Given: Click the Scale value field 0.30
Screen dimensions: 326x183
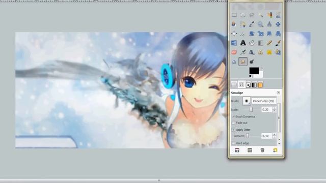Looking at the screenshot, I should click(x=266, y=110).
